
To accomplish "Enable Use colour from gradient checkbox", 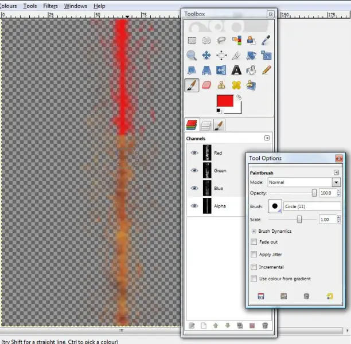I will coord(254,279).
